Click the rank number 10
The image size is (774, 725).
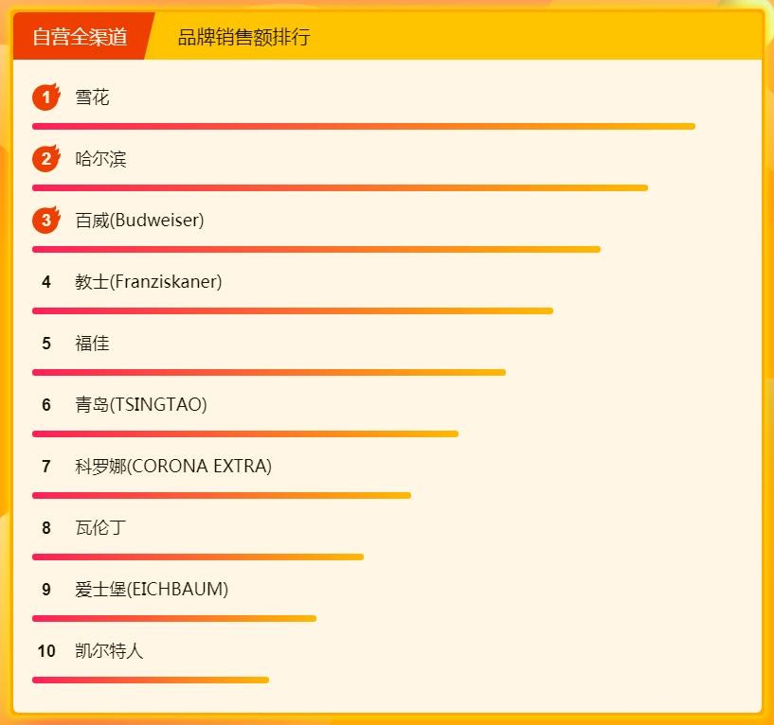point(46,651)
